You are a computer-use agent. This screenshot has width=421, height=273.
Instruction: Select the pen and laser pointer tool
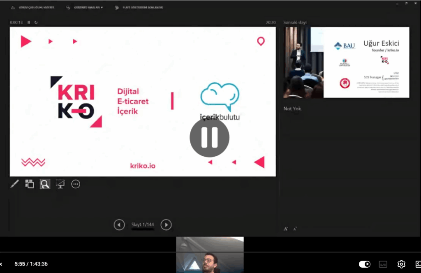[x=14, y=184]
